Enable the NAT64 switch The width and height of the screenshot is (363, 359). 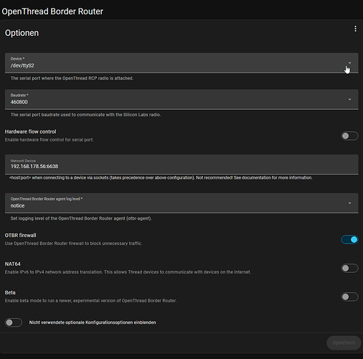point(349,269)
